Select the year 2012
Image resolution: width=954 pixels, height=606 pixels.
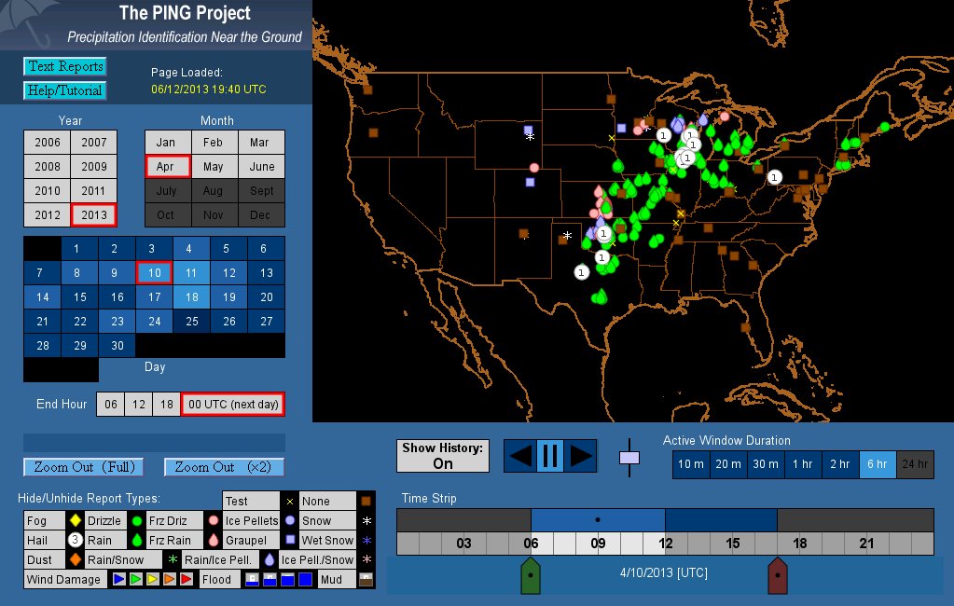47,214
